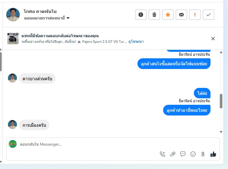Open the emoji picker smiley icon

(193, 154)
